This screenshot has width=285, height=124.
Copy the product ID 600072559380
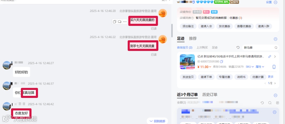221,62
